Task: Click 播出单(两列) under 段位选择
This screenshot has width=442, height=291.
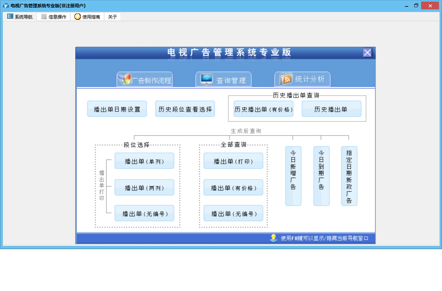Action: [145, 187]
